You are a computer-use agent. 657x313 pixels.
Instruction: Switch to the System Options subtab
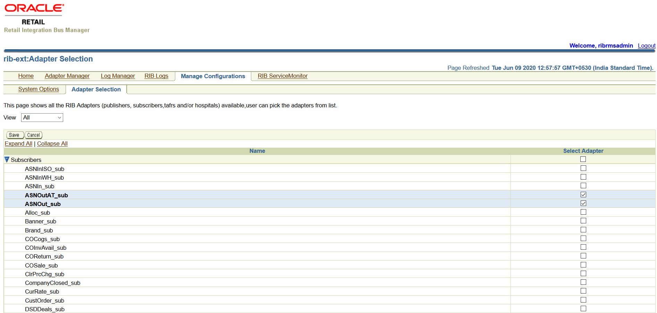click(39, 89)
